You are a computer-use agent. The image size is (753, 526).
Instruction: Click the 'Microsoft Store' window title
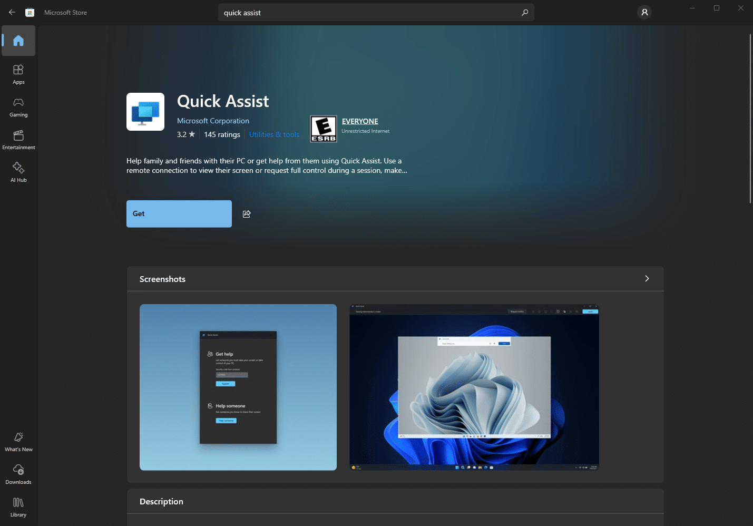pyautogui.click(x=65, y=13)
